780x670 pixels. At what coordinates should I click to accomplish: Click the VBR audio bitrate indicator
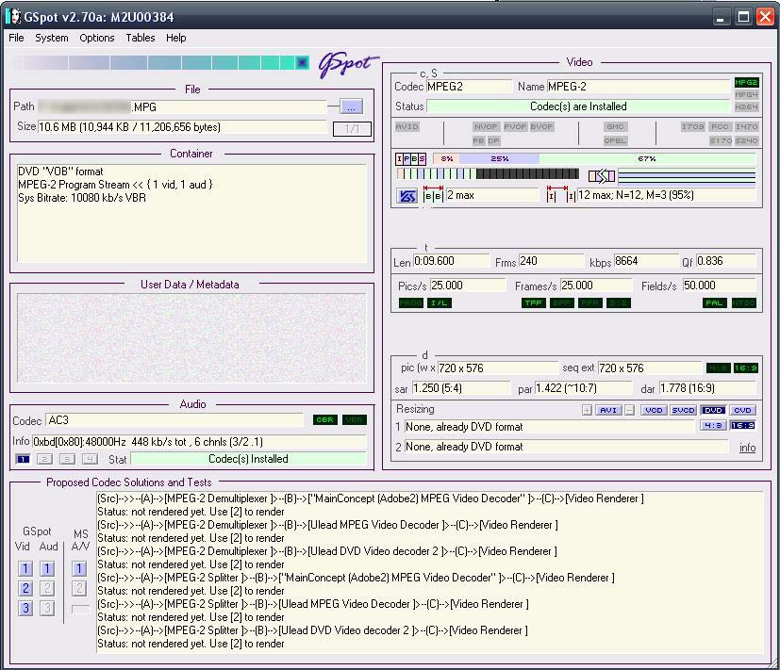pos(355,420)
